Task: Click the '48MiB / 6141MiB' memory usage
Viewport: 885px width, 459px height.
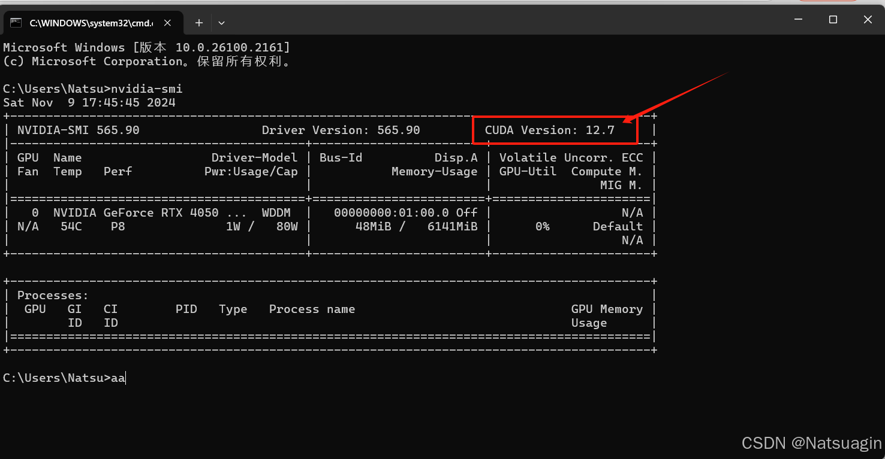Action: (417, 226)
